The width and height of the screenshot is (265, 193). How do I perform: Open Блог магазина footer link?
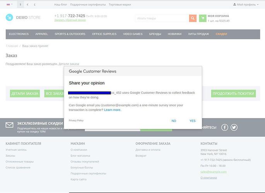pos(80,156)
